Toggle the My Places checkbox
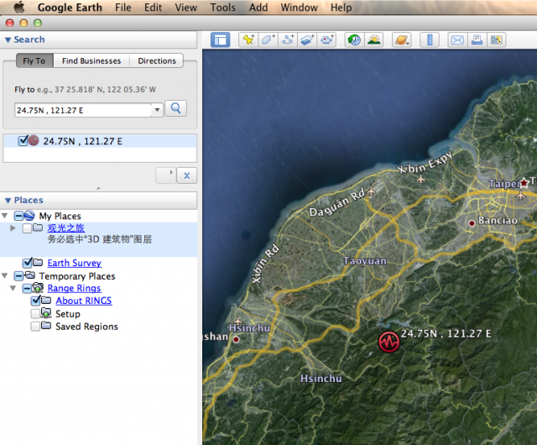The image size is (537, 445). point(18,216)
